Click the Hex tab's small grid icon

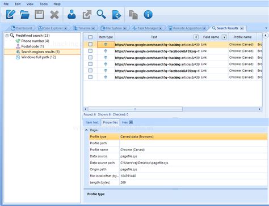pos(131,122)
